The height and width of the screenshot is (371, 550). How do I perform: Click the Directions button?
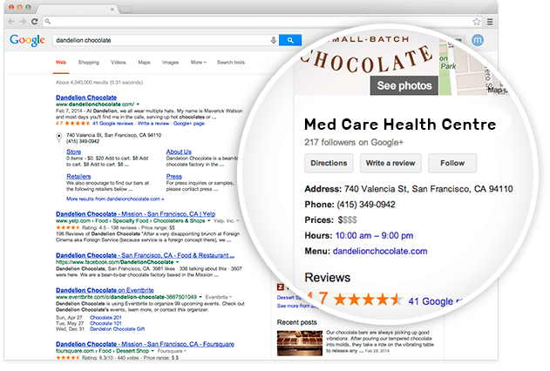pos(329,163)
